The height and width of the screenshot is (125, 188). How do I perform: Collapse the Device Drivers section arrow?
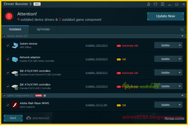pyautogui.click(x=182, y=36)
